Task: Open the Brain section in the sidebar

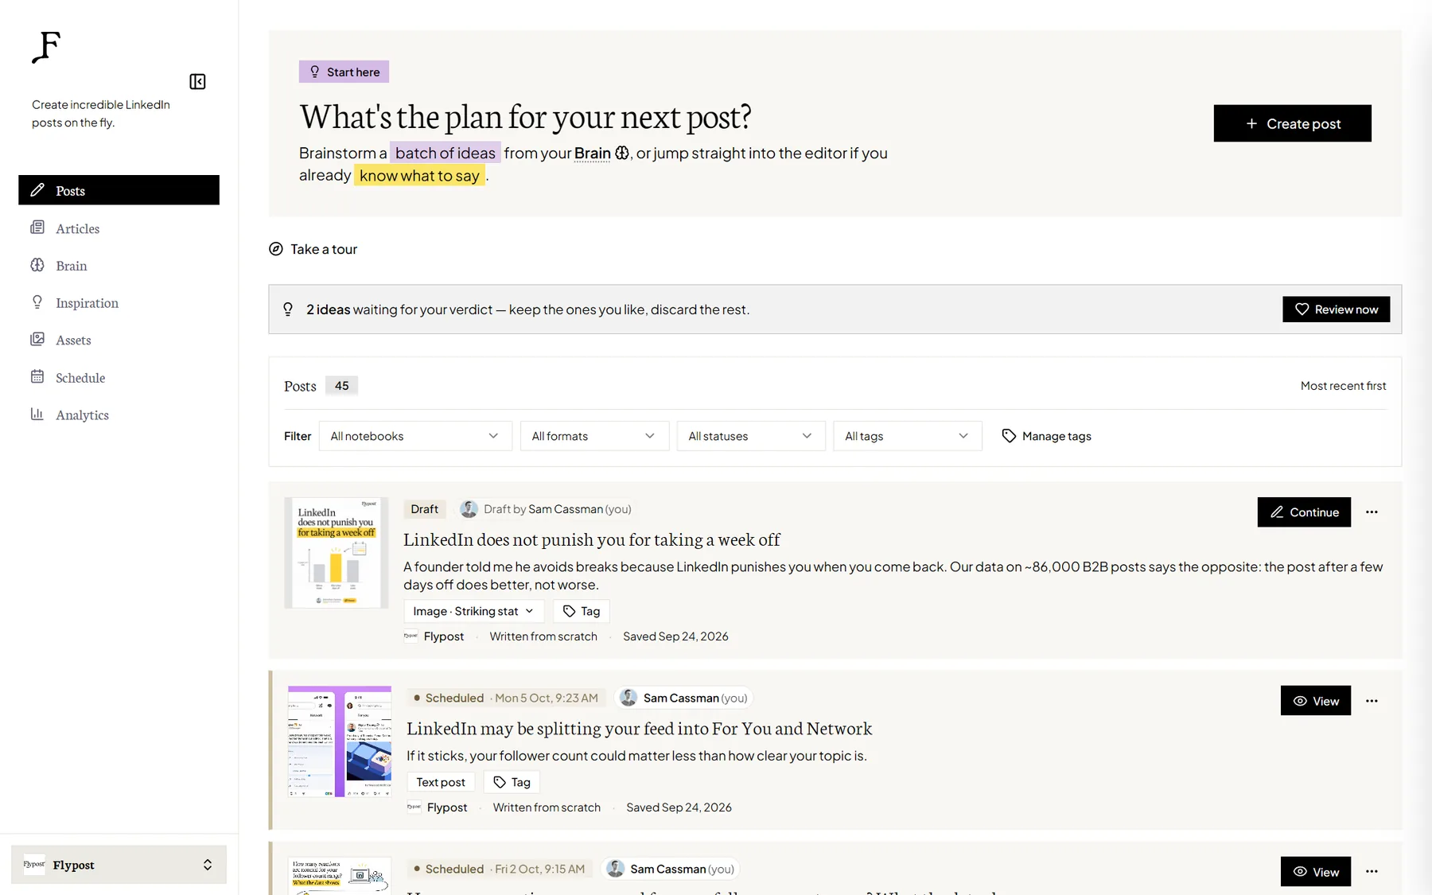Action: point(119,266)
